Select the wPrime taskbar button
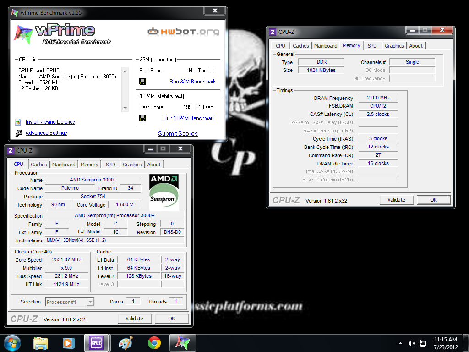The width and height of the screenshot is (469, 352). coord(182,343)
